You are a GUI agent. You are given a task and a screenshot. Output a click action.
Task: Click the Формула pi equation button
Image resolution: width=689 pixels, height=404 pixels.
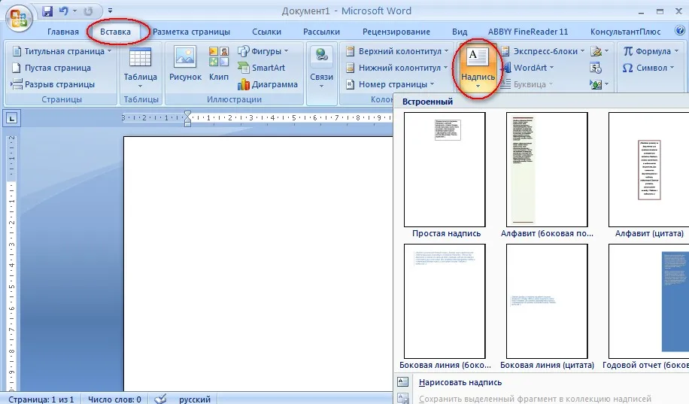(x=651, y=51)
